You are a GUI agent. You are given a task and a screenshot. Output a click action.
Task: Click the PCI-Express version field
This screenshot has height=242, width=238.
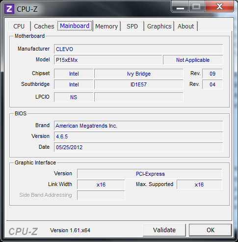(150, 174)
